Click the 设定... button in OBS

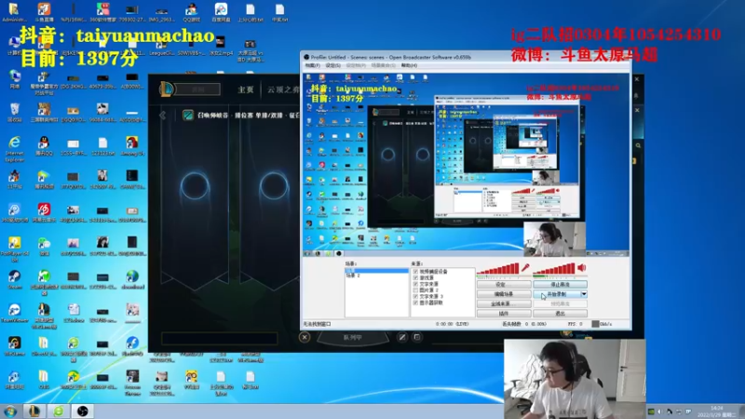(x=504, y=285)
